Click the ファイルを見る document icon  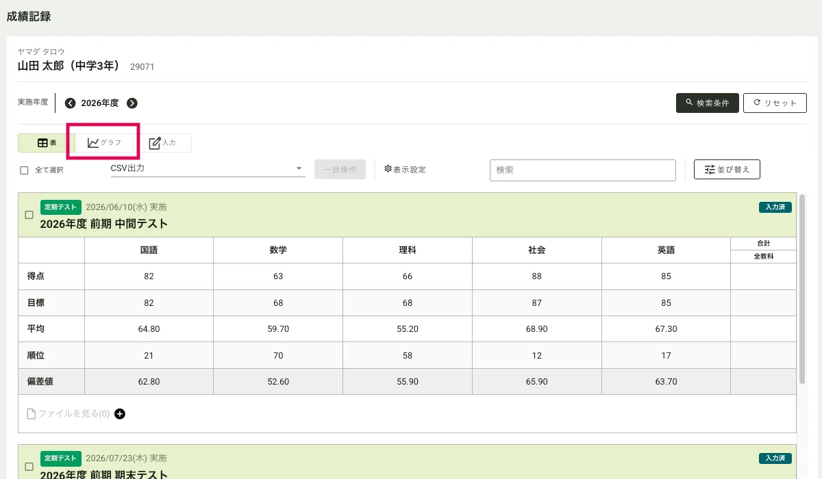(x=31, y=414)
